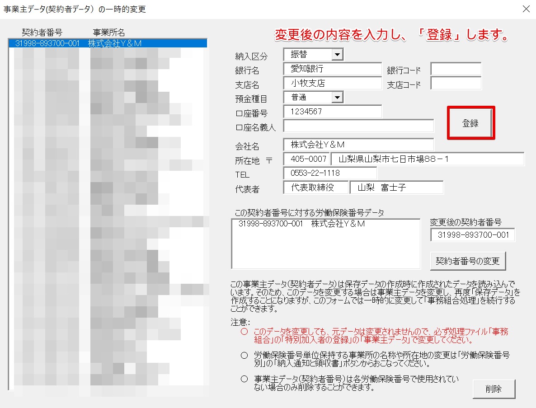
Task: Click the 変更後の契約者番号 input field
Action: [x=473, y=235]
